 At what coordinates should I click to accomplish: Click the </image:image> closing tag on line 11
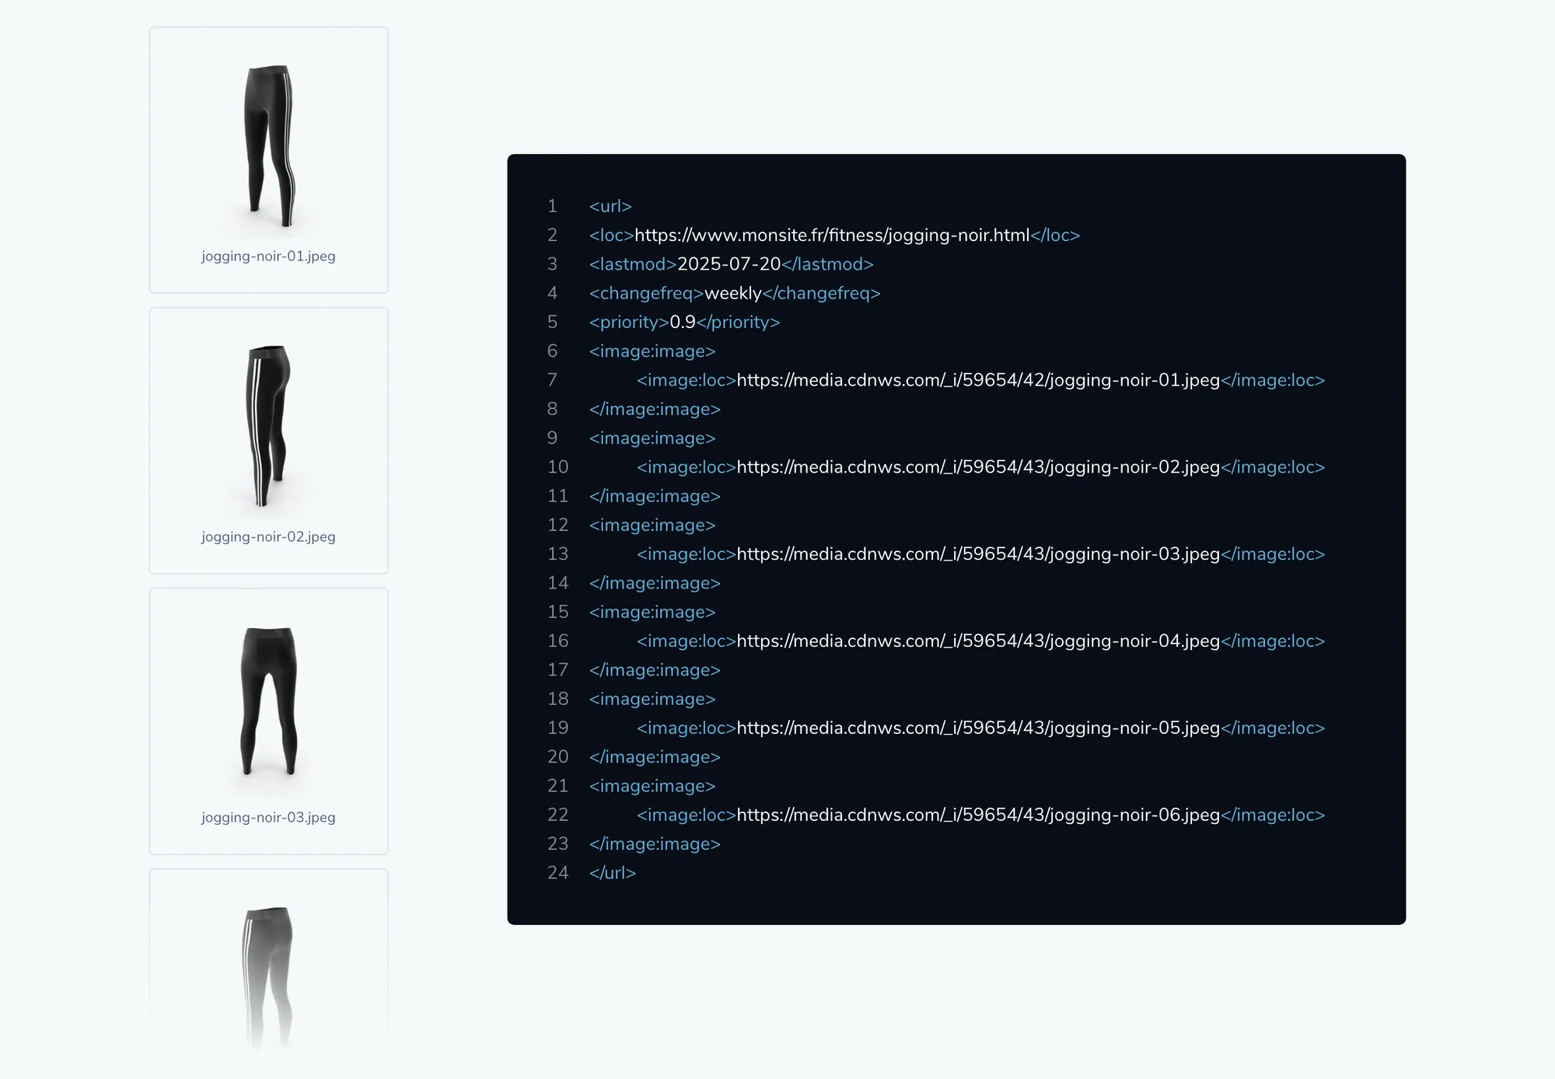coord(655,496)
